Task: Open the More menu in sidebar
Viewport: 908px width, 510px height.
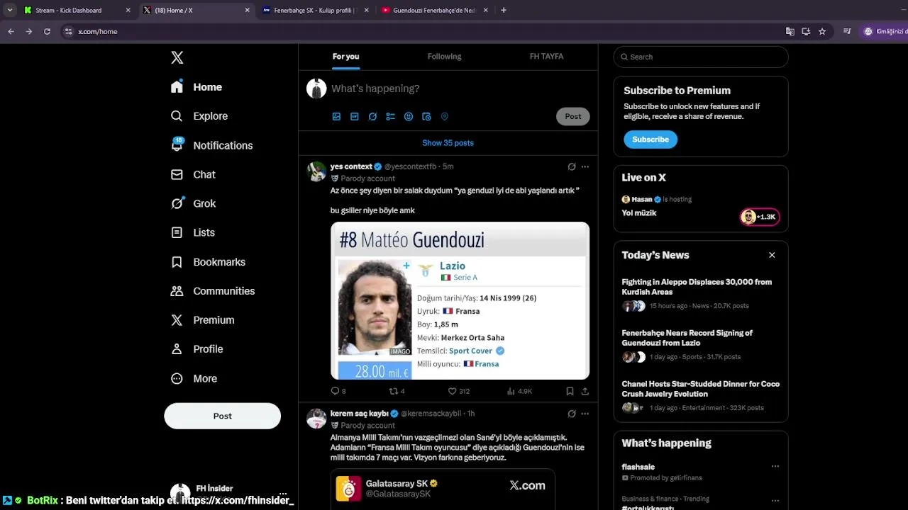Action: click(194, 378)
